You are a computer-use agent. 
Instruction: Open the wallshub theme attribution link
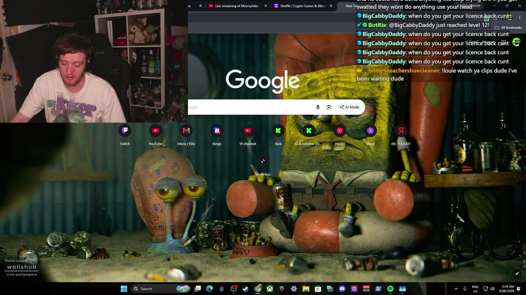pos(21,267)
